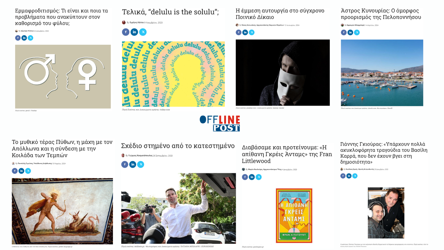Open author Ειρήνη Λάττα profile link
The image size is (444, 250).
click(x=136, y=22)
